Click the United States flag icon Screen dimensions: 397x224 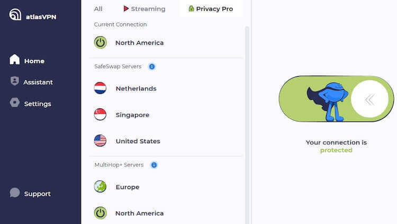click(x=100, y=141)
